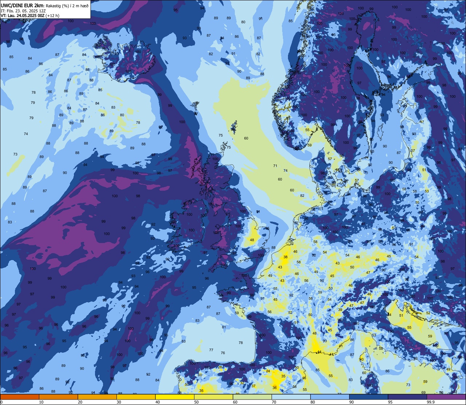466x405 pixels.
Task: Click the orange 10–20 legend swatch
Action: click(x=58, y=397)
